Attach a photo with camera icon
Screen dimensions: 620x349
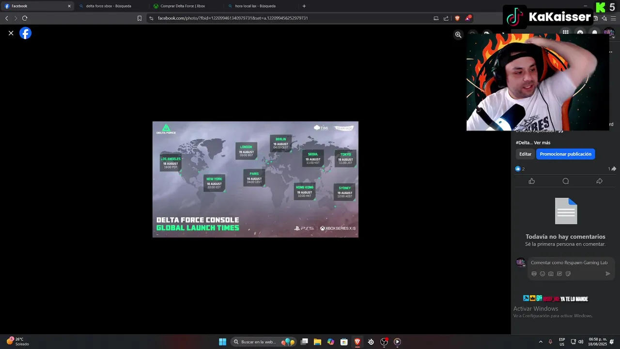point(551,274)
